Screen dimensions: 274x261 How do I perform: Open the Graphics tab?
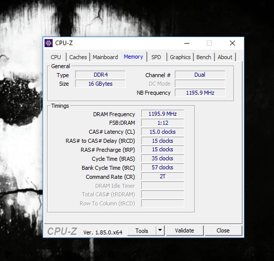180,57
